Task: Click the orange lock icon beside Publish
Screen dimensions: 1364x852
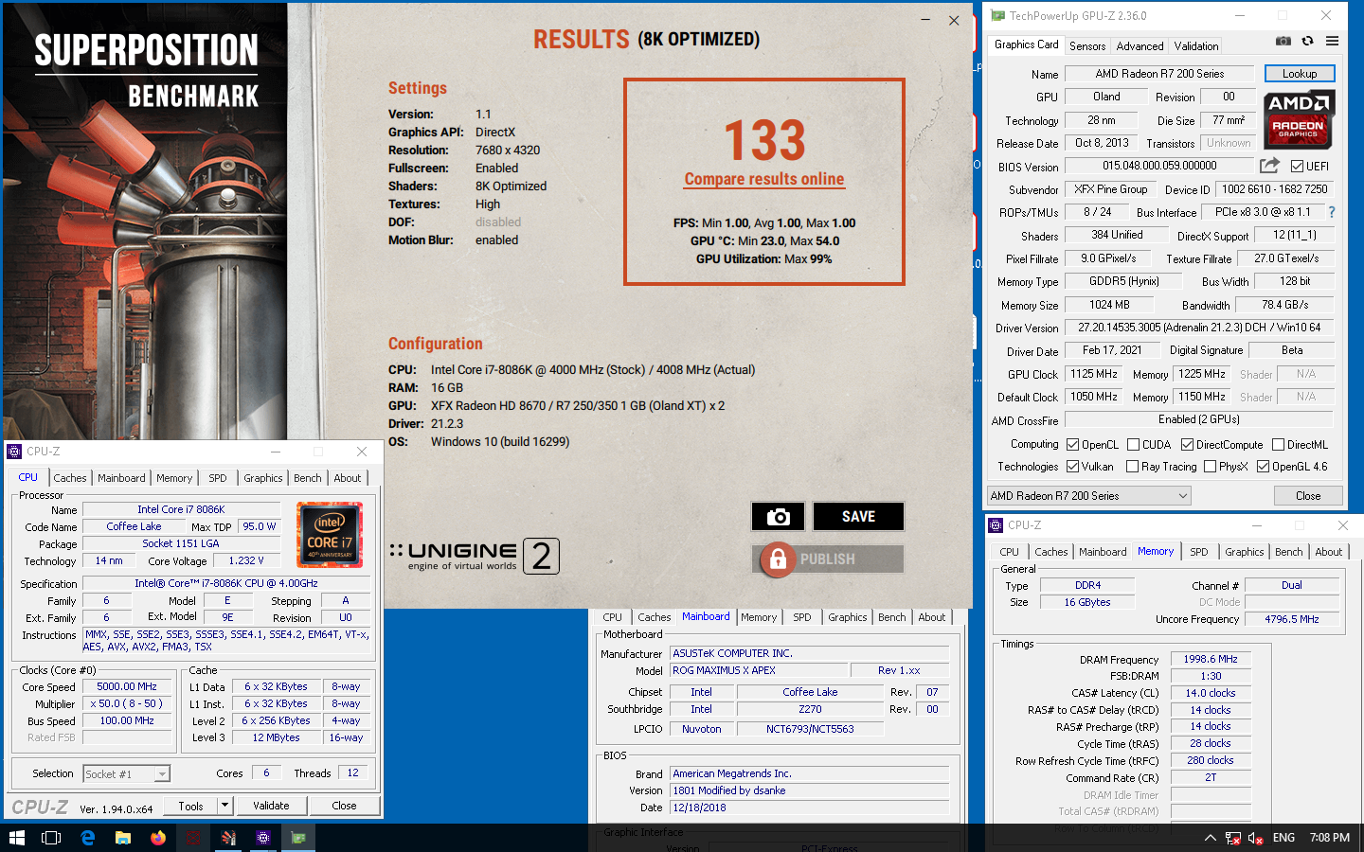Action: (x=778, y=559)
